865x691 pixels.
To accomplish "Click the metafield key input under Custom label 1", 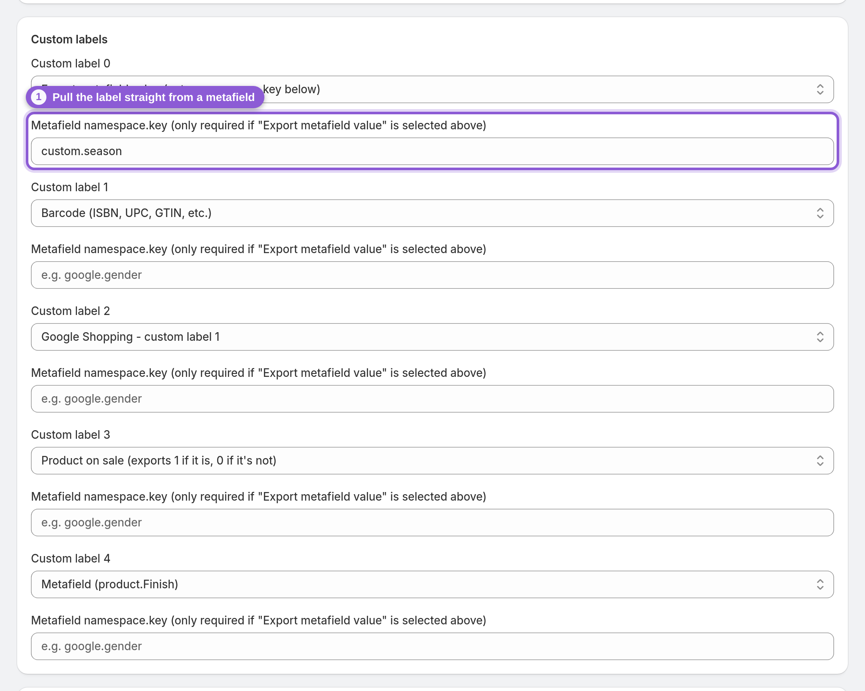I will 432,275.
